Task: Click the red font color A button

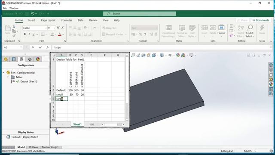Action: click(x=60, y=34)
